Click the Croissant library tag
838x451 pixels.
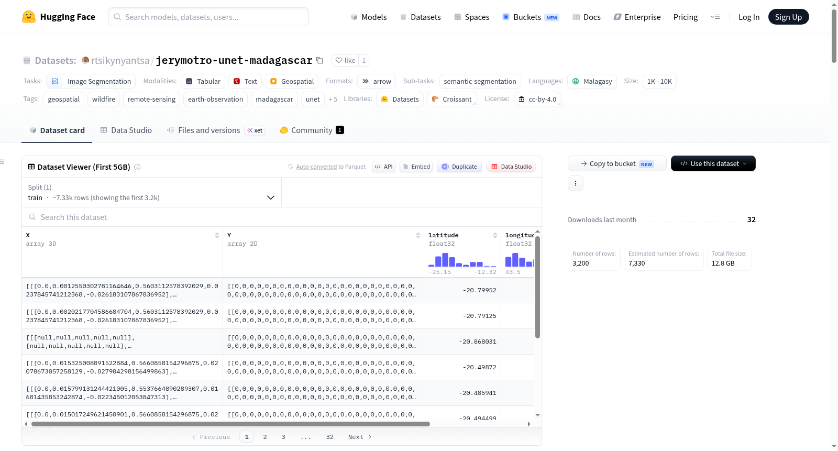pyautogui.click(x=451, y=99)
